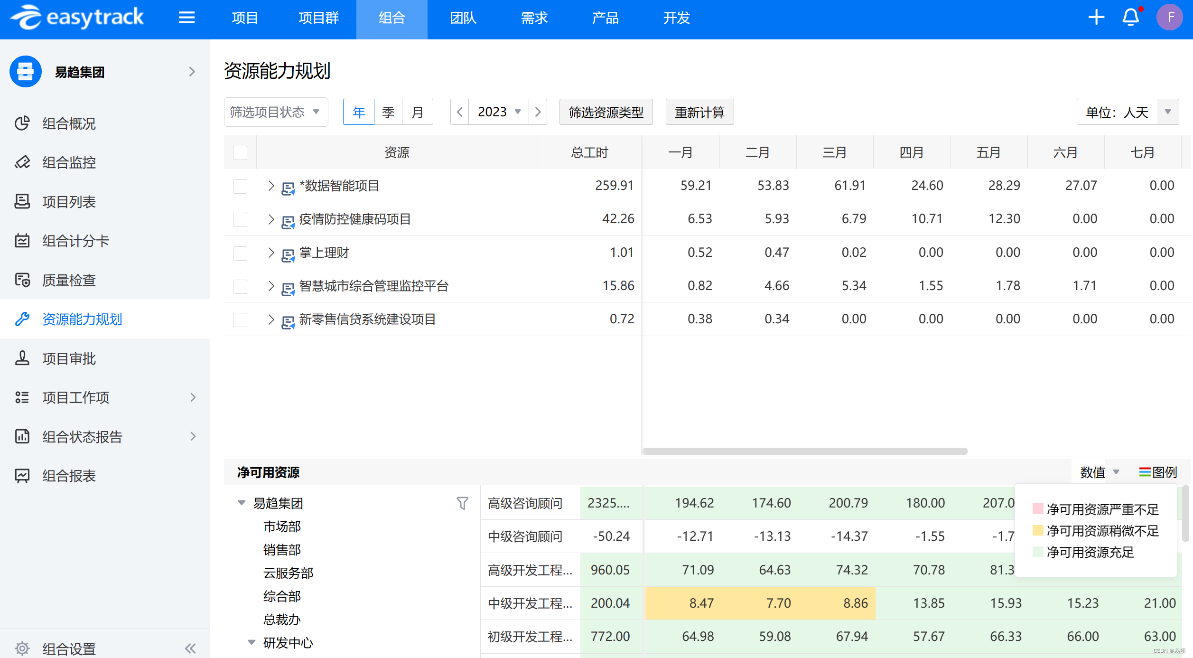Image resolution: width=1193 pixels, height=658 pixels.
Task: Click the plus add icon in header
Action: [x=1096, y=18]
